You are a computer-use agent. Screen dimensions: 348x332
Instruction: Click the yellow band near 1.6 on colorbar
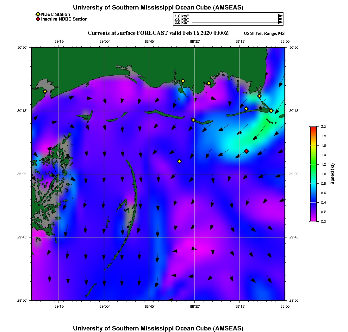coord(314,146)
